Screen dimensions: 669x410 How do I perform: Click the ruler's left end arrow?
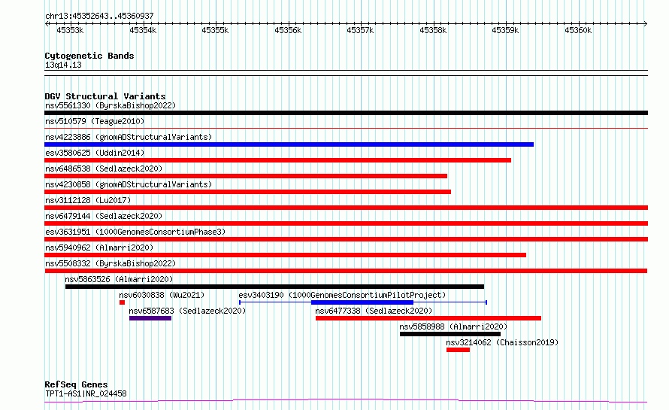pyautogui.click(x=47, y=23)
